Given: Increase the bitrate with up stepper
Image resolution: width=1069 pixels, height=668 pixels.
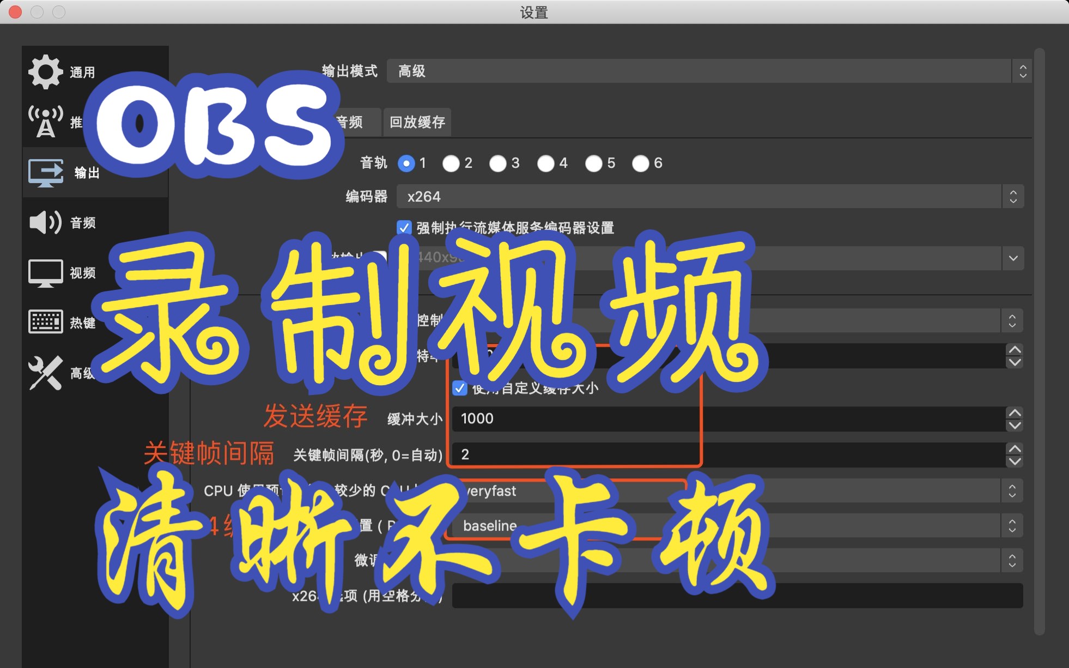Looking at the screenshot, I should [x=1015, y=349].
